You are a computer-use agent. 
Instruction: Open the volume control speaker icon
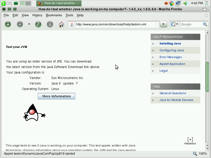(x=186, y=3)
